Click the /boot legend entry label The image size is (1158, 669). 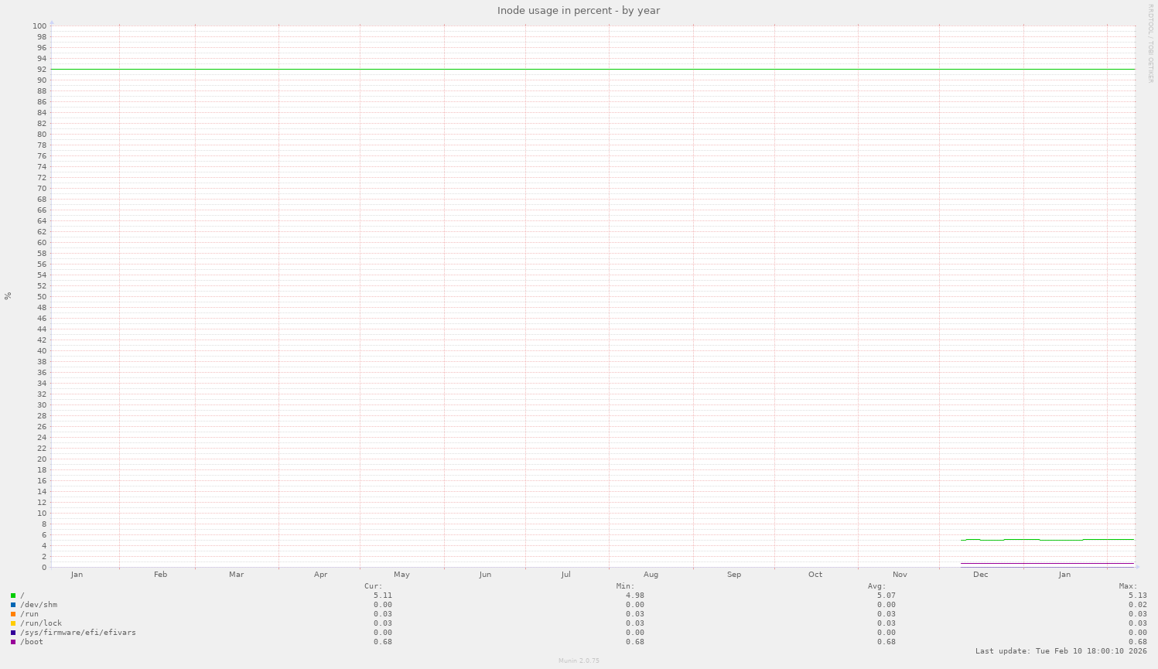click(32, 641)
